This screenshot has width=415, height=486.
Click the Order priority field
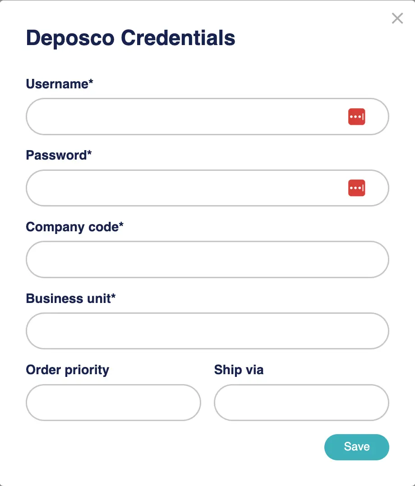[x=113, y=403]
